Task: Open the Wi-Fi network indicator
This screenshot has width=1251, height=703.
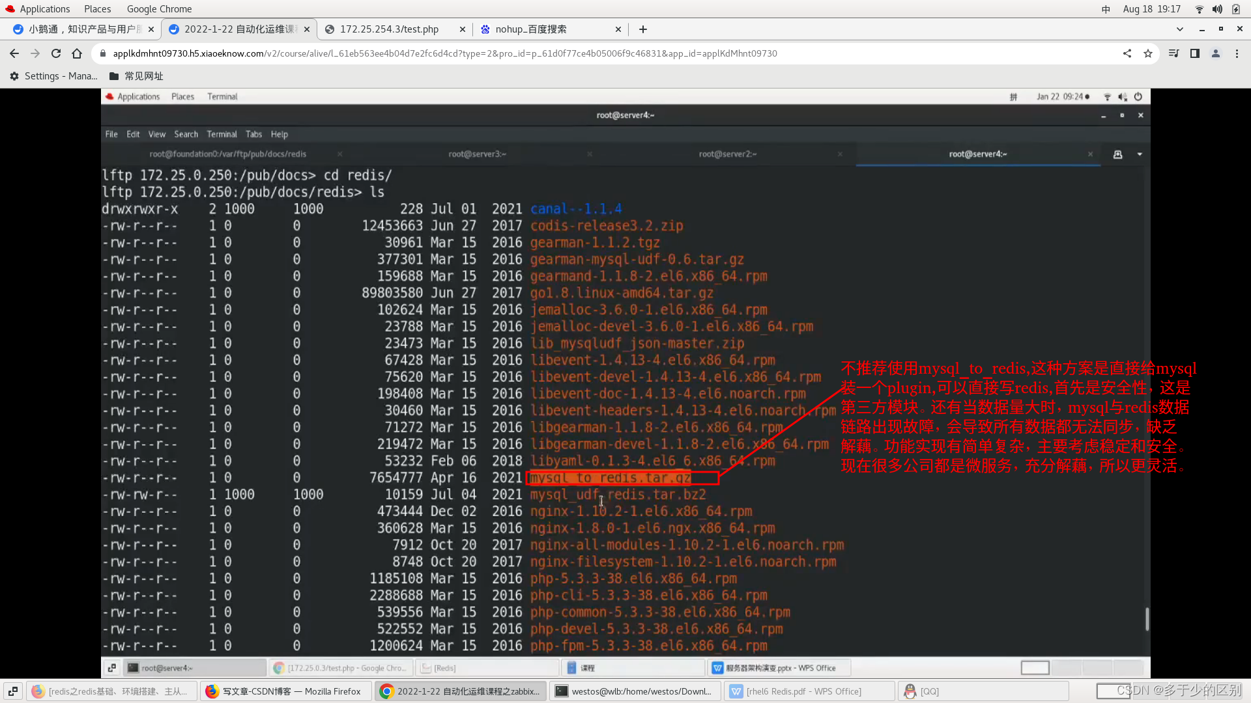Action: pyautogui.click(x=1200, y=9)
